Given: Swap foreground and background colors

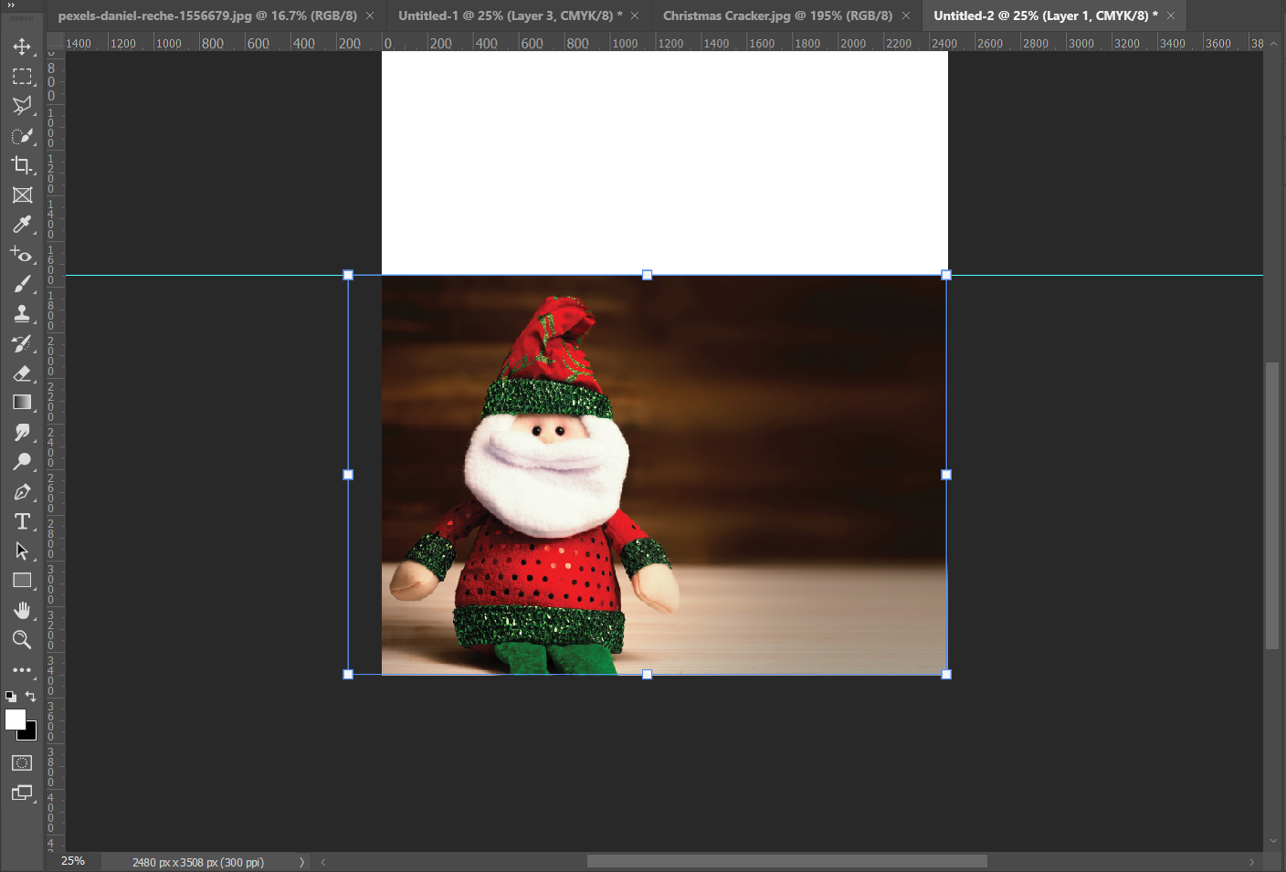Looking at the screenshot, I should (x=31, y=697).
